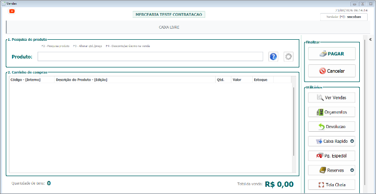The width and height of the screenshot is (376, 194).
Task: Open settings gear next to product field
Action: click(288, 56)
